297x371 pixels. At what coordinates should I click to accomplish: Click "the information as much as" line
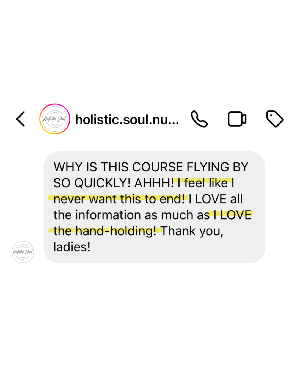[132, 215]
